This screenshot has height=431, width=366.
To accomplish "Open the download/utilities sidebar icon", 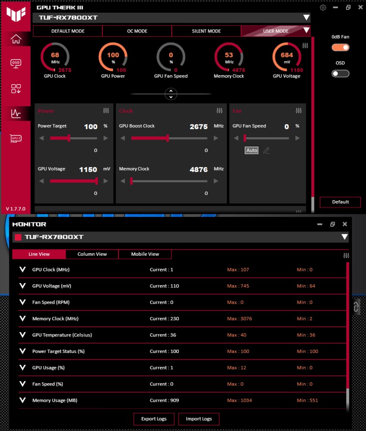I will click(16, 89).
